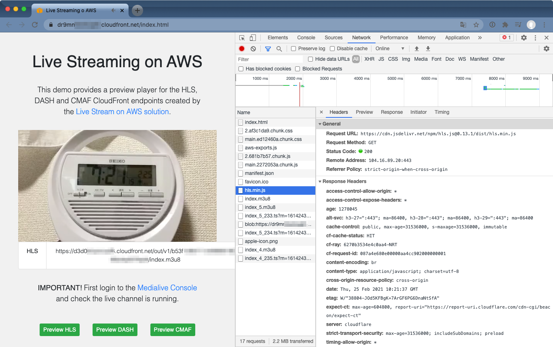The width and height of the screenshot is (553, 347).
Task: Select the index.html request row
Action: click(275, 122)
